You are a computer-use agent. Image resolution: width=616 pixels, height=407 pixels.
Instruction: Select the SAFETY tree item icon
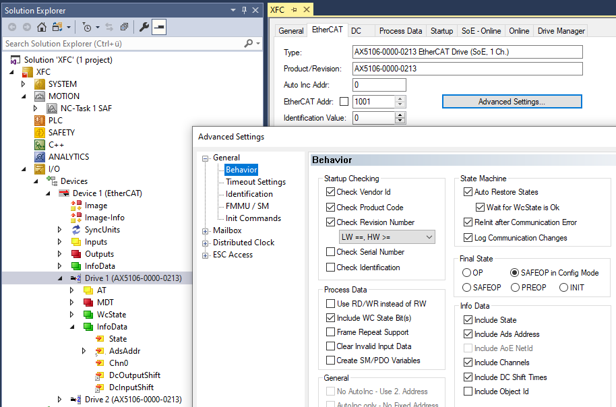(x=40, y=133)
